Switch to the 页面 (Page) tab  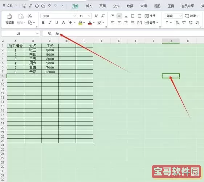pos(102,6)
